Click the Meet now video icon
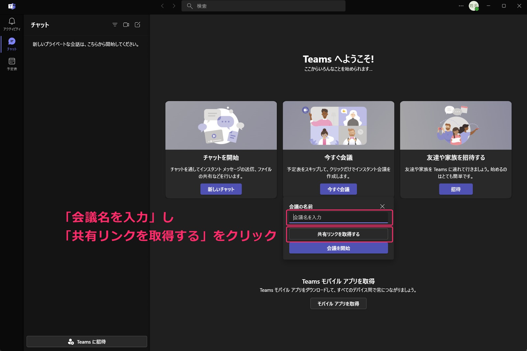Viewport: 527px width, 351px height. pyautogui.click(x=126, y=25)
